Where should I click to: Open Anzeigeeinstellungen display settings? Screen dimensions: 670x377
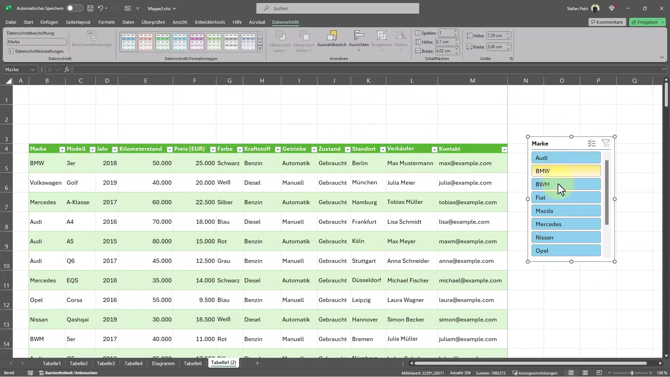tap(535, 373)
